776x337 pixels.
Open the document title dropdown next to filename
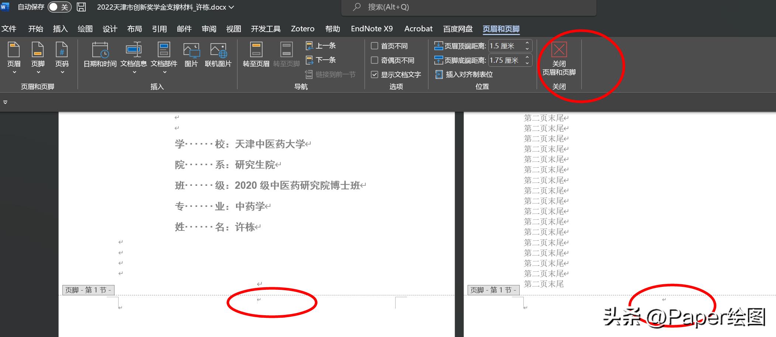click(232, 7)
